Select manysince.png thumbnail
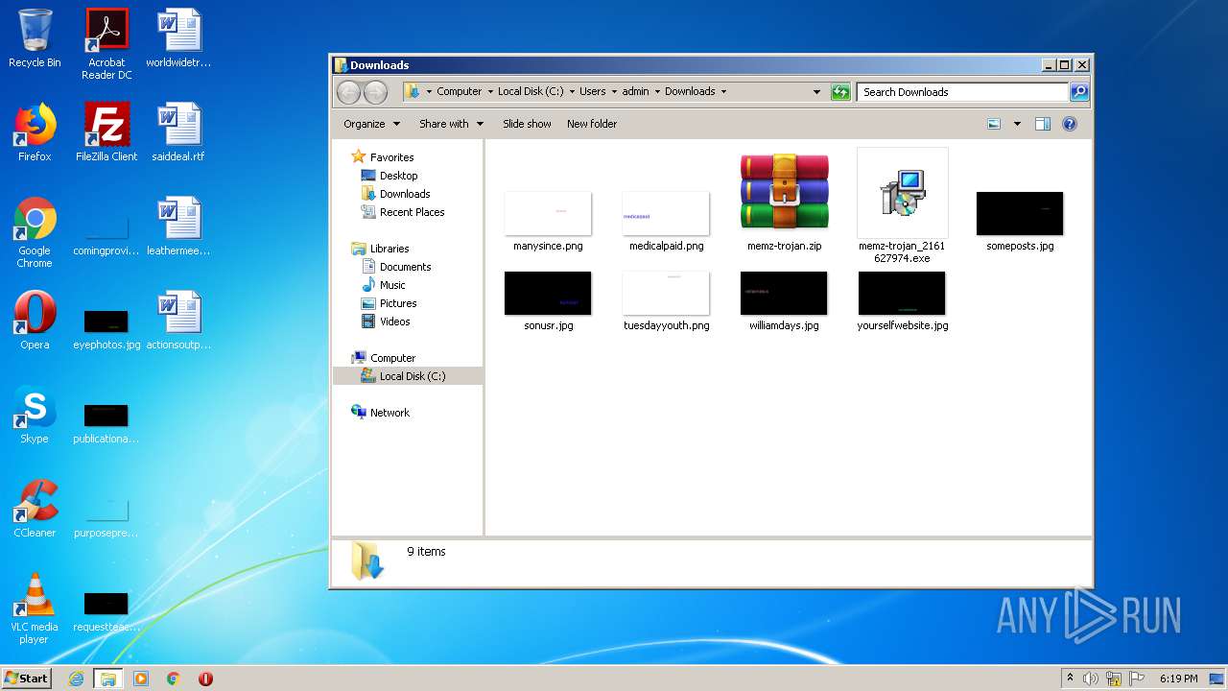 coord(548,221)
